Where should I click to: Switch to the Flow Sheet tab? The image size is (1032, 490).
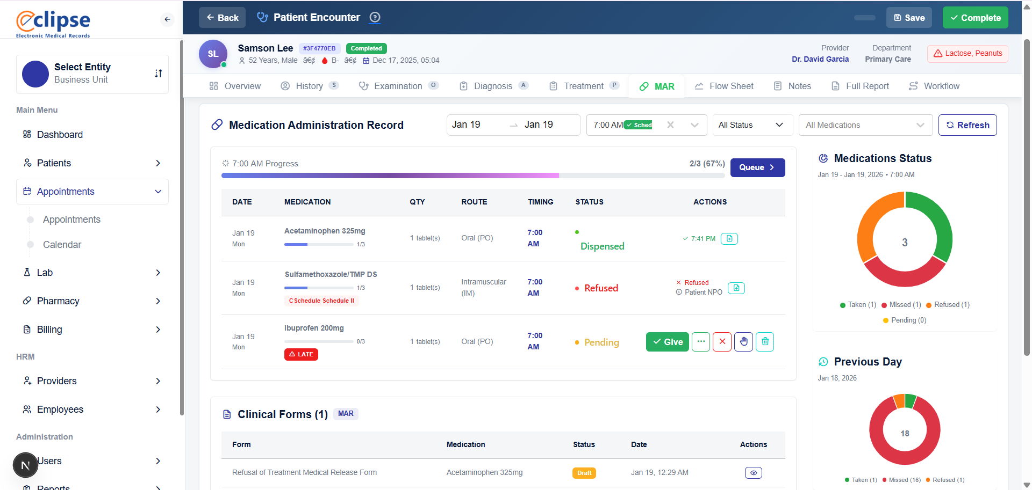click(724, 86)
